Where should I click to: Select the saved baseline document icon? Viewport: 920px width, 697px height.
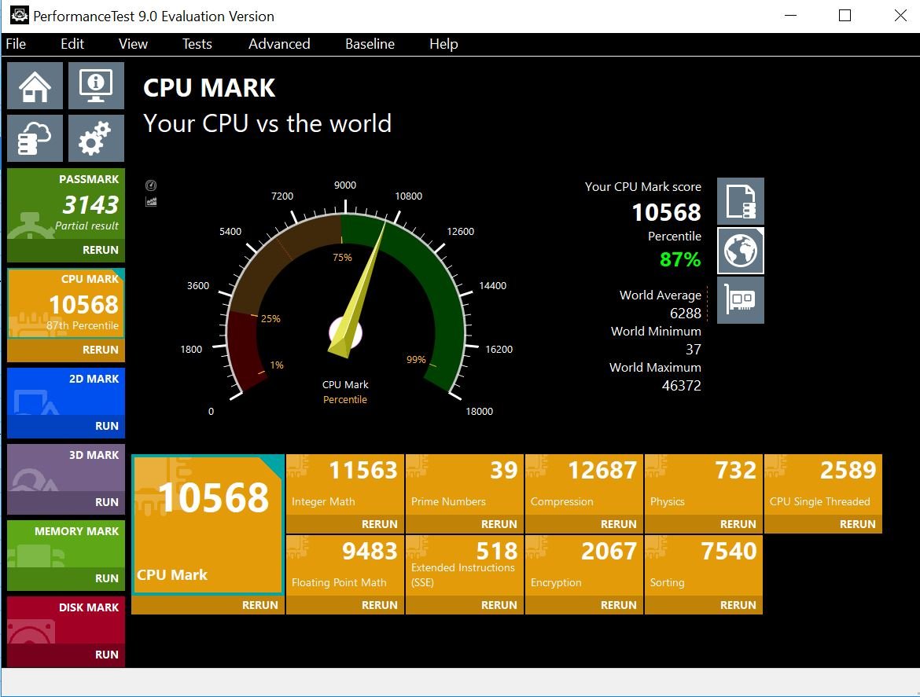pyautogui.click(x=741, y=201)
